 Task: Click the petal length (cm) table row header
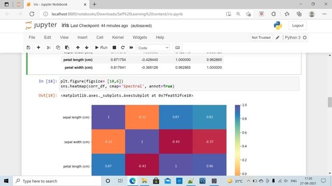point(78,60)
